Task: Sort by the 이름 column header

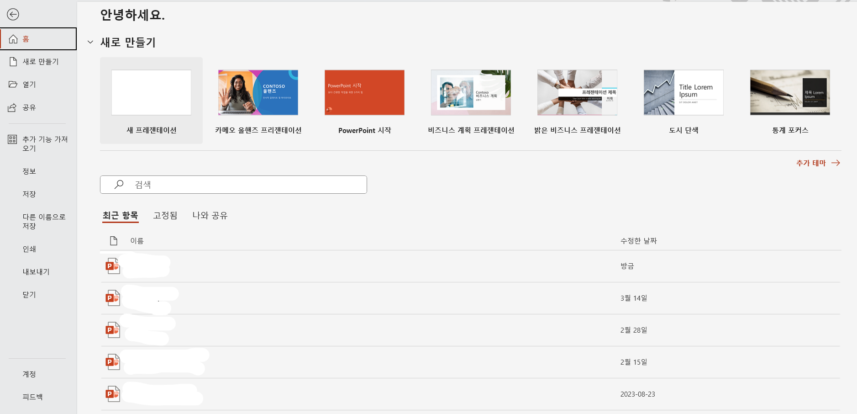Action: pyautogui.click(x=137, y=241)
